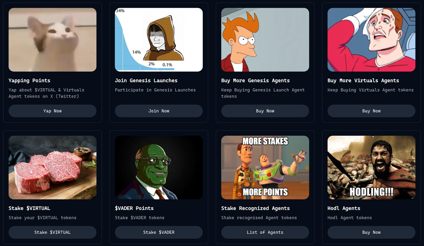Select the popping cat thumbnail image

52,40
